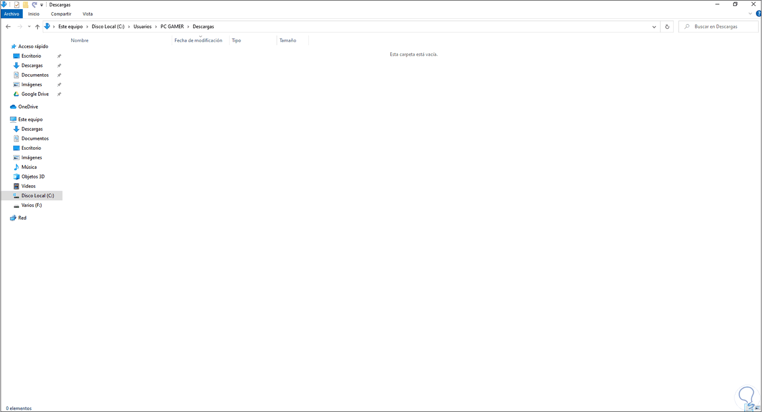The width and height of the screenshot is (762, 412).
Task: Click the pin icon next to Escritorio
Action: tap(59, 56)
